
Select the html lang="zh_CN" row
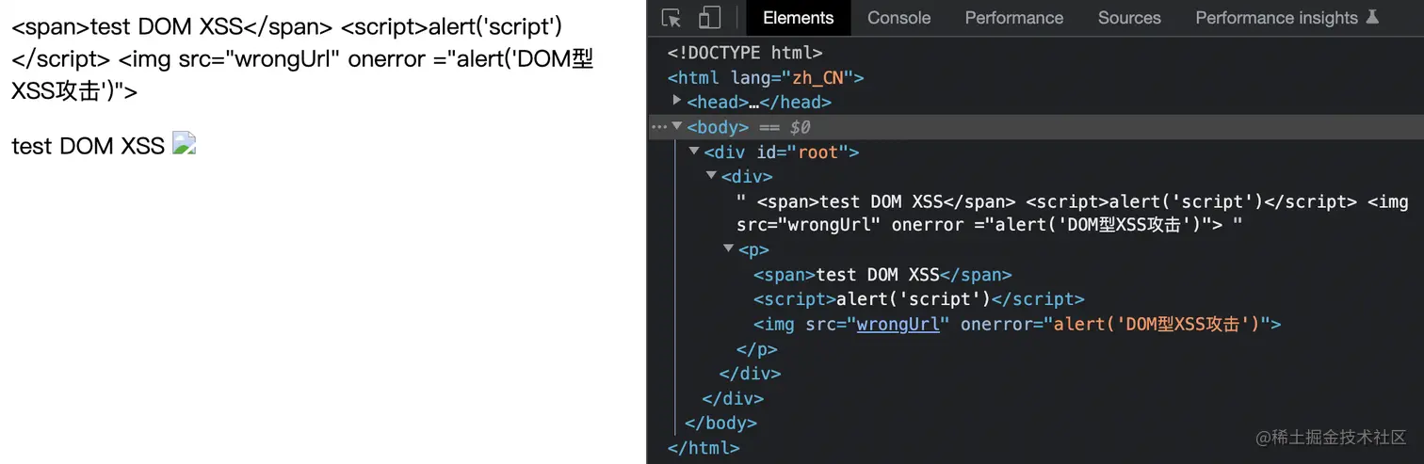click(766, 77)
